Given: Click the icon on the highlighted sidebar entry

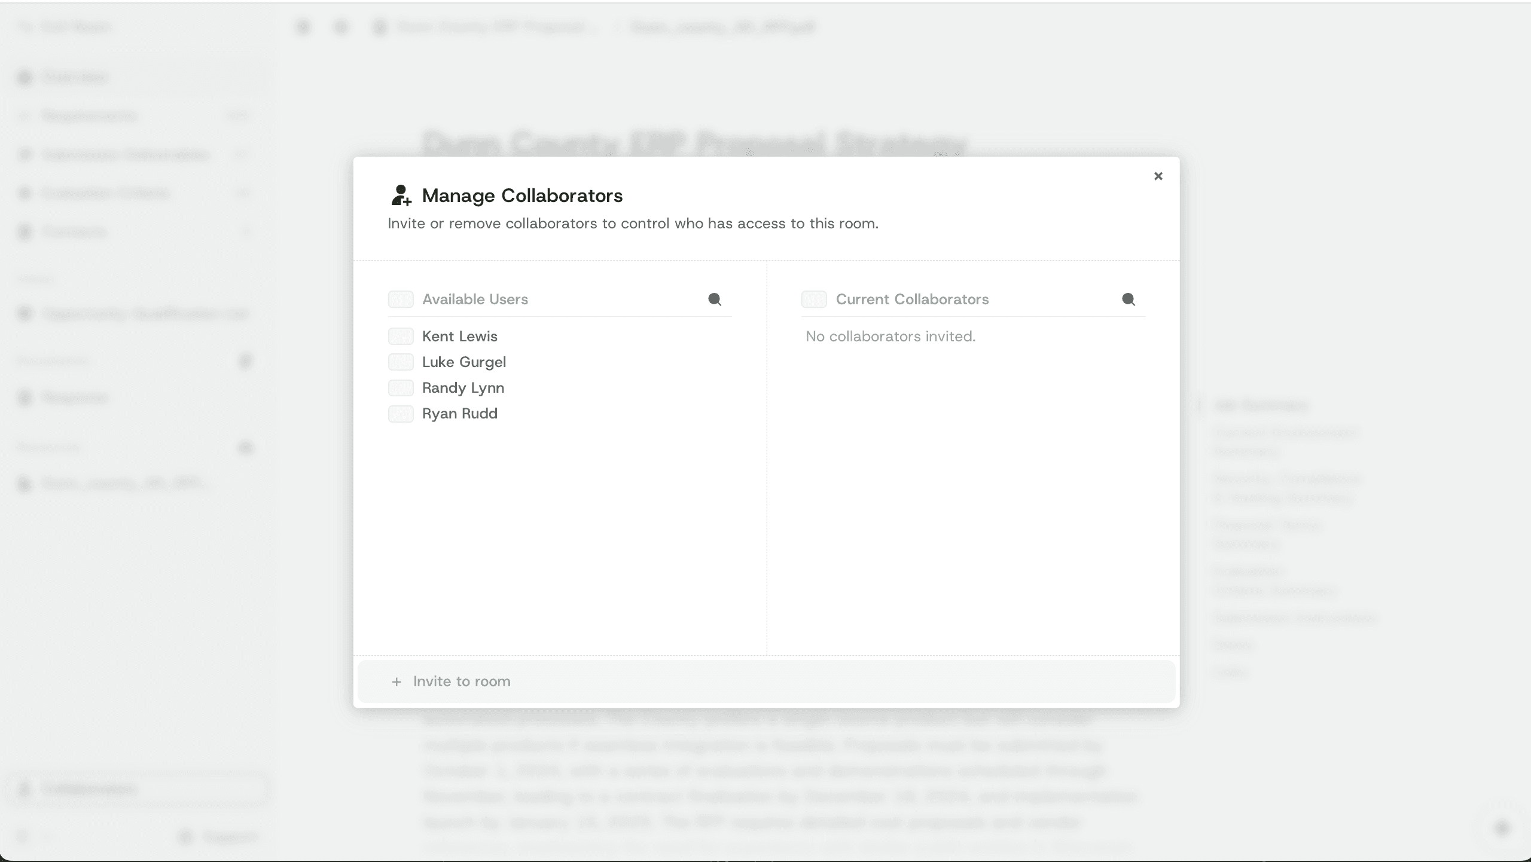Looking at the screenshot, I should coord(25,789).
